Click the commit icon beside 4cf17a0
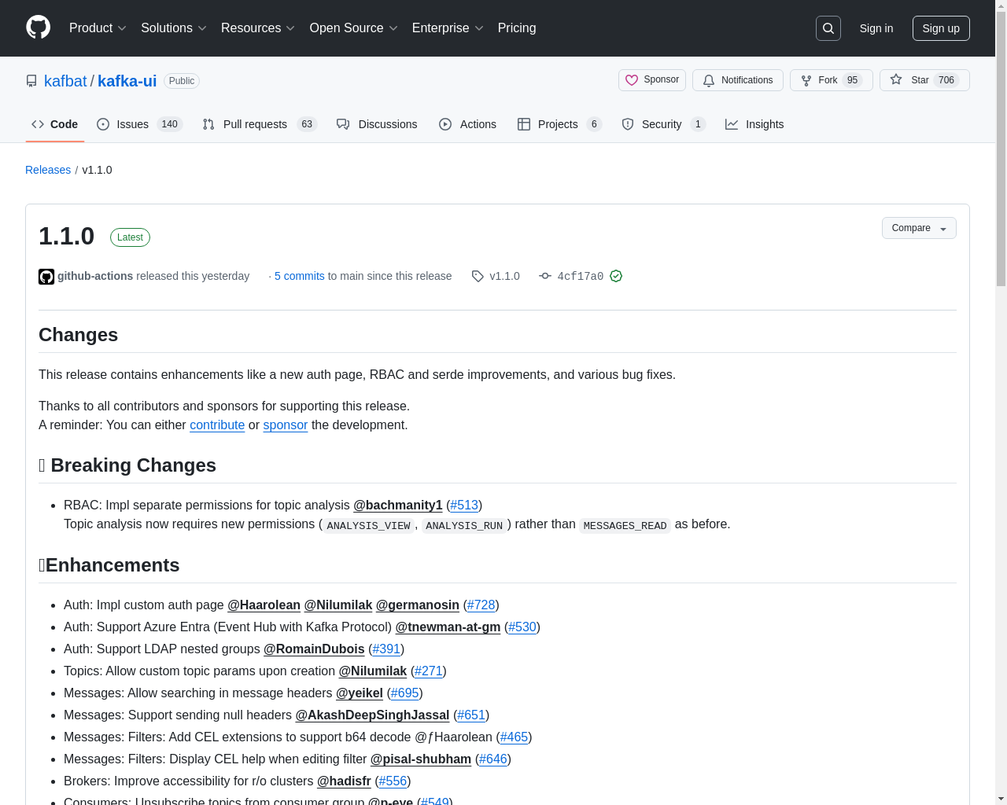Image resolution: width=1007 pixels, height=805 pixels. (545, 276)
